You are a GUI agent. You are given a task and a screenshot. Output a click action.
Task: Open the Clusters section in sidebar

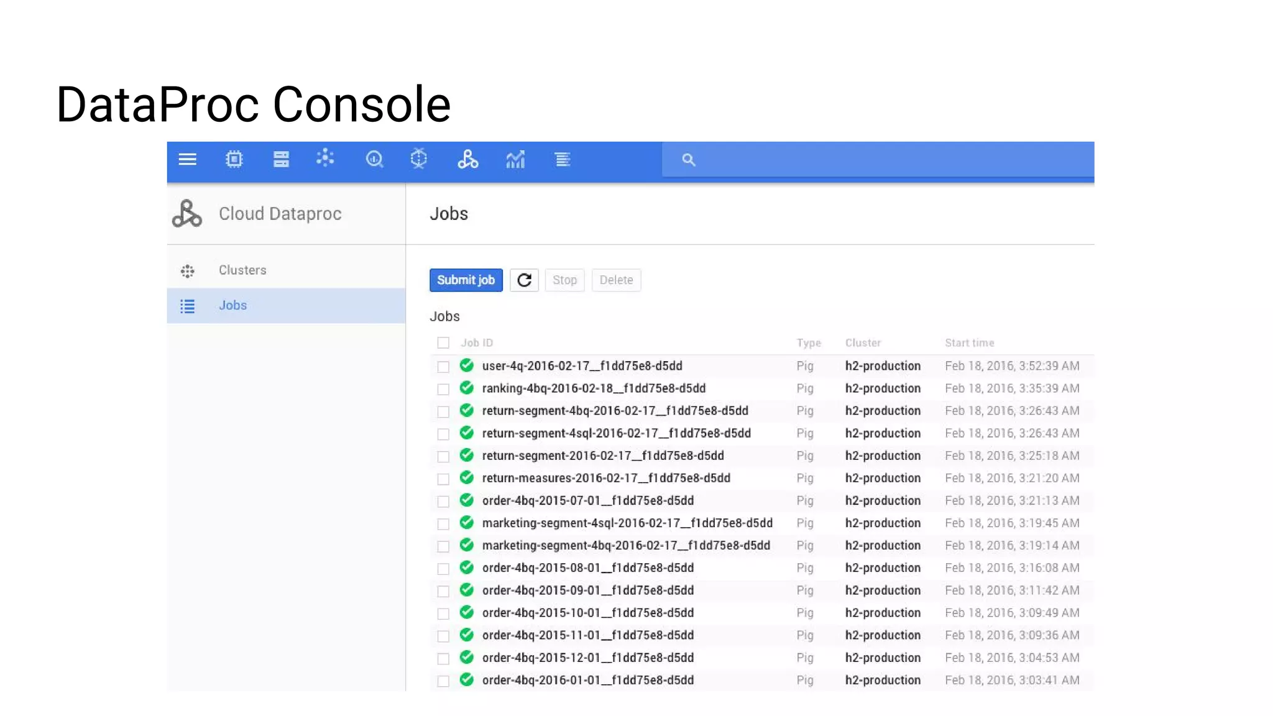click(286, 270)
